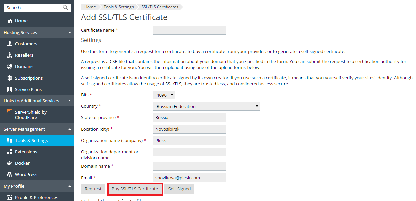Image resolution: width=416 pixels, height=201 pixels.
Task: Click the Buy SSL/TLS Certificate button
Action: (135, 189)
